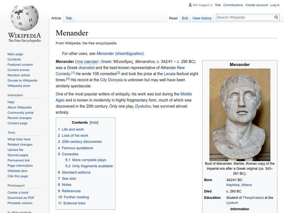Open Special pages
284x213 pixels.
18,155
